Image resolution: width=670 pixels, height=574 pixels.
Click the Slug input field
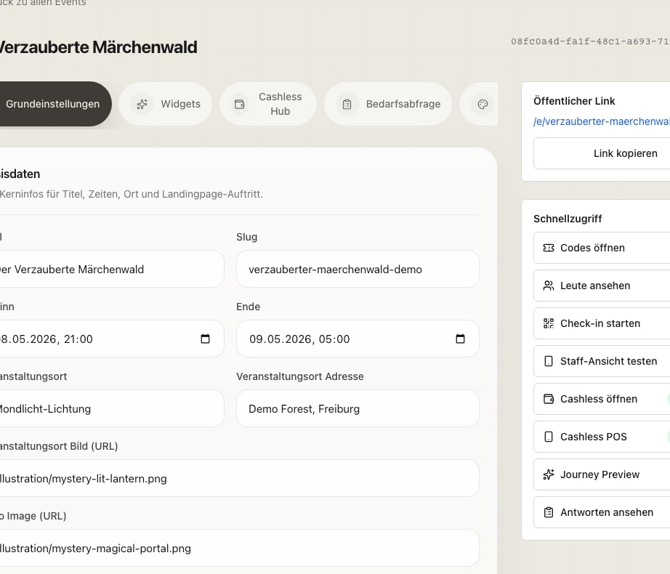coord(358,269)
